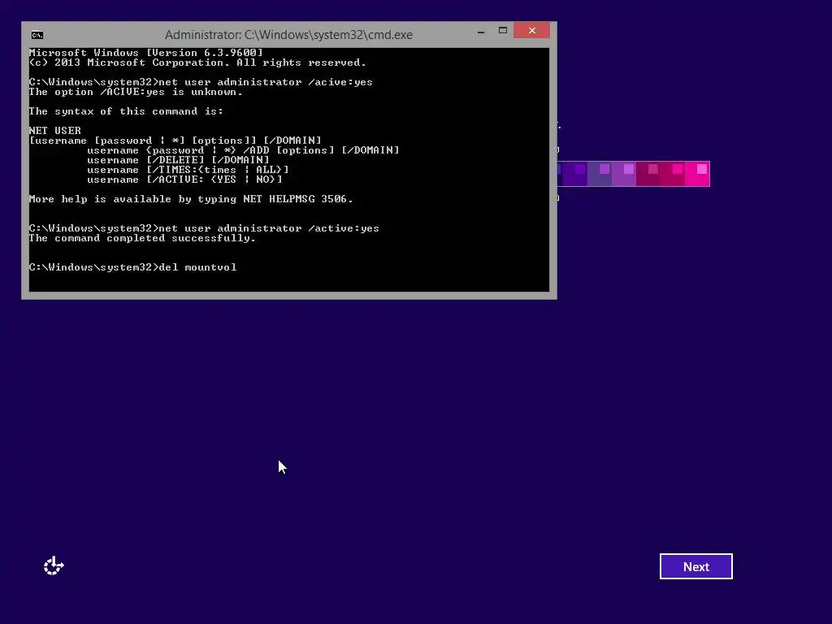
Task: Click '(c) 2013 Microsoft Corporation' line
Action: [197, 63]
